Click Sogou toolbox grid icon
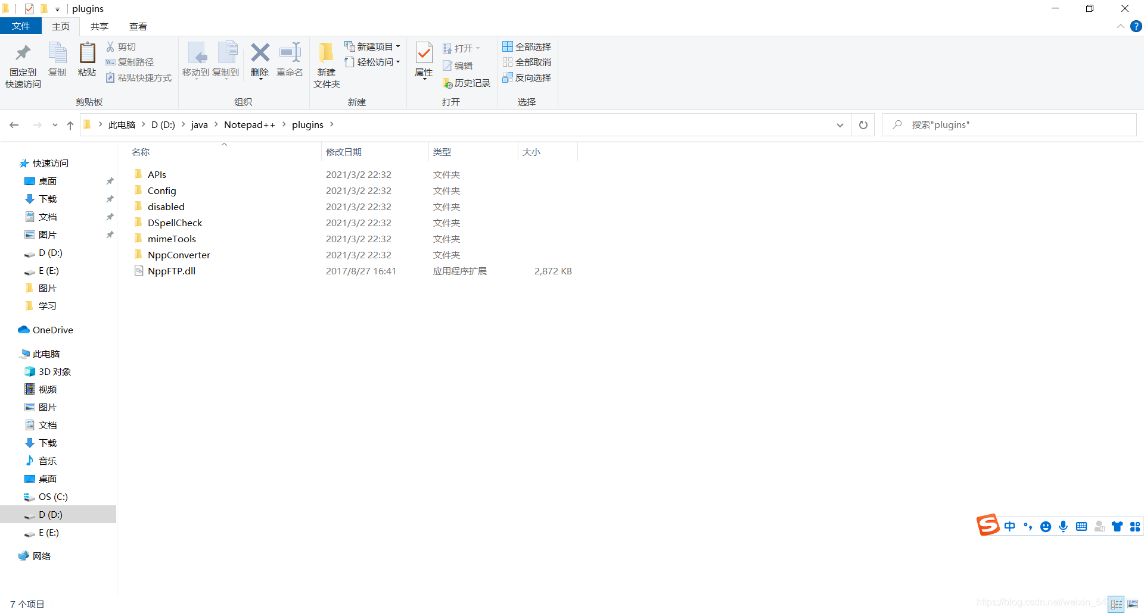1144x613 pixels. point(1135,527)
